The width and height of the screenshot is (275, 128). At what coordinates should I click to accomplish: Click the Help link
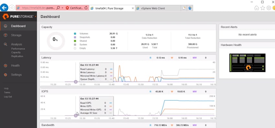tap(6, 88)
